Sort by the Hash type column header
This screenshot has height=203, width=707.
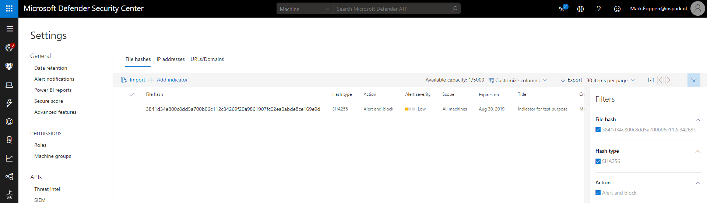pyautogui.click(x=342, y=94)
